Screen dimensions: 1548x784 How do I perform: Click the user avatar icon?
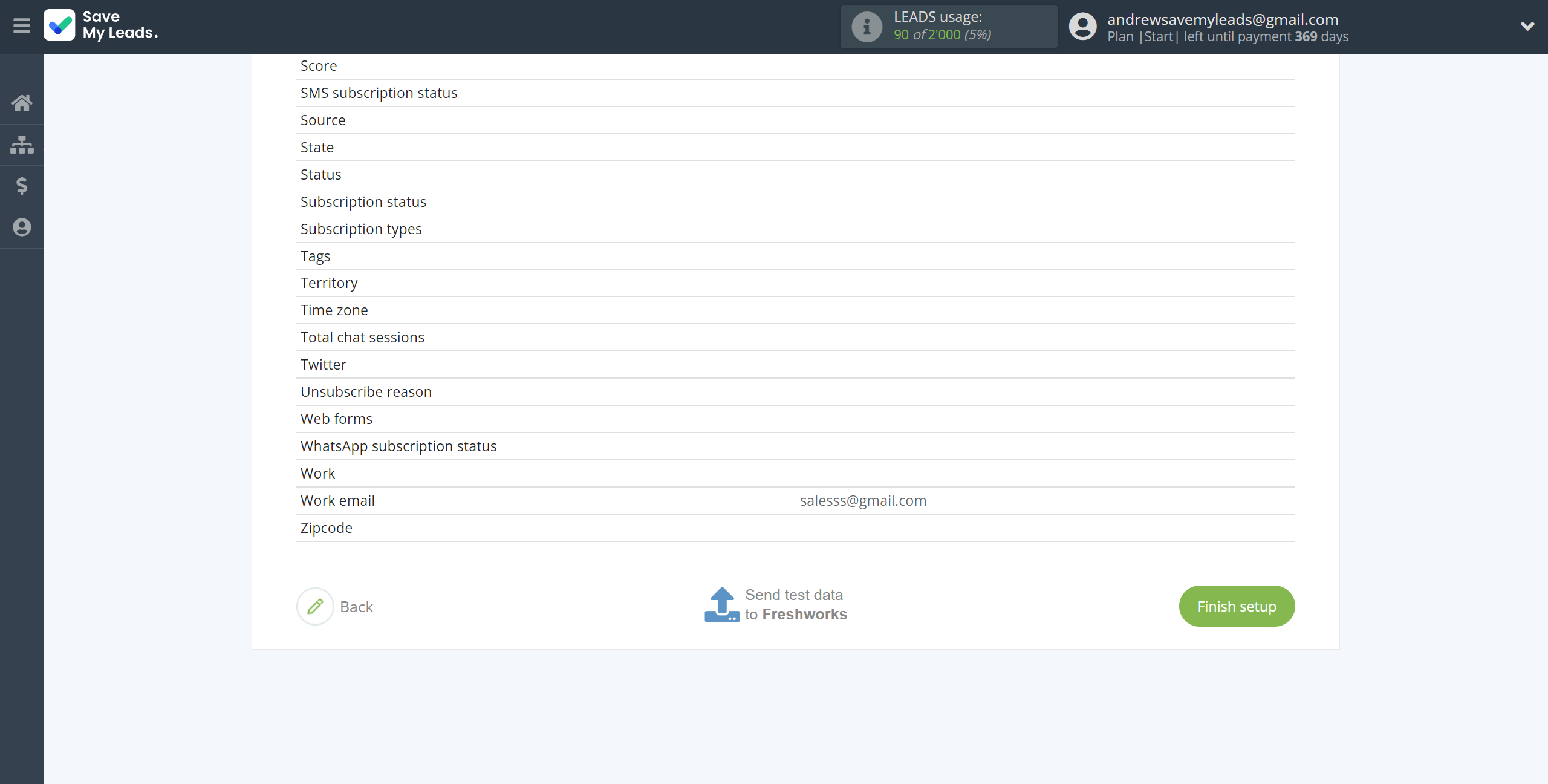[x=1082, y=27]
